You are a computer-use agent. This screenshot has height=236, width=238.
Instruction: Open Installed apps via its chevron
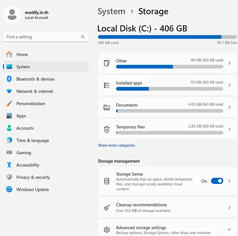pos(229,85)
